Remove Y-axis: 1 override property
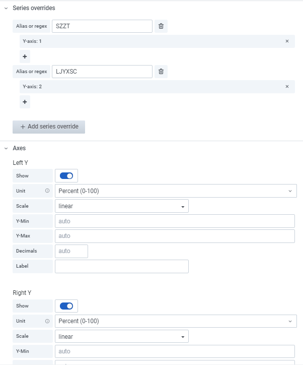The image size is (303, 365). pyautogui.click(x=287, y=41)
